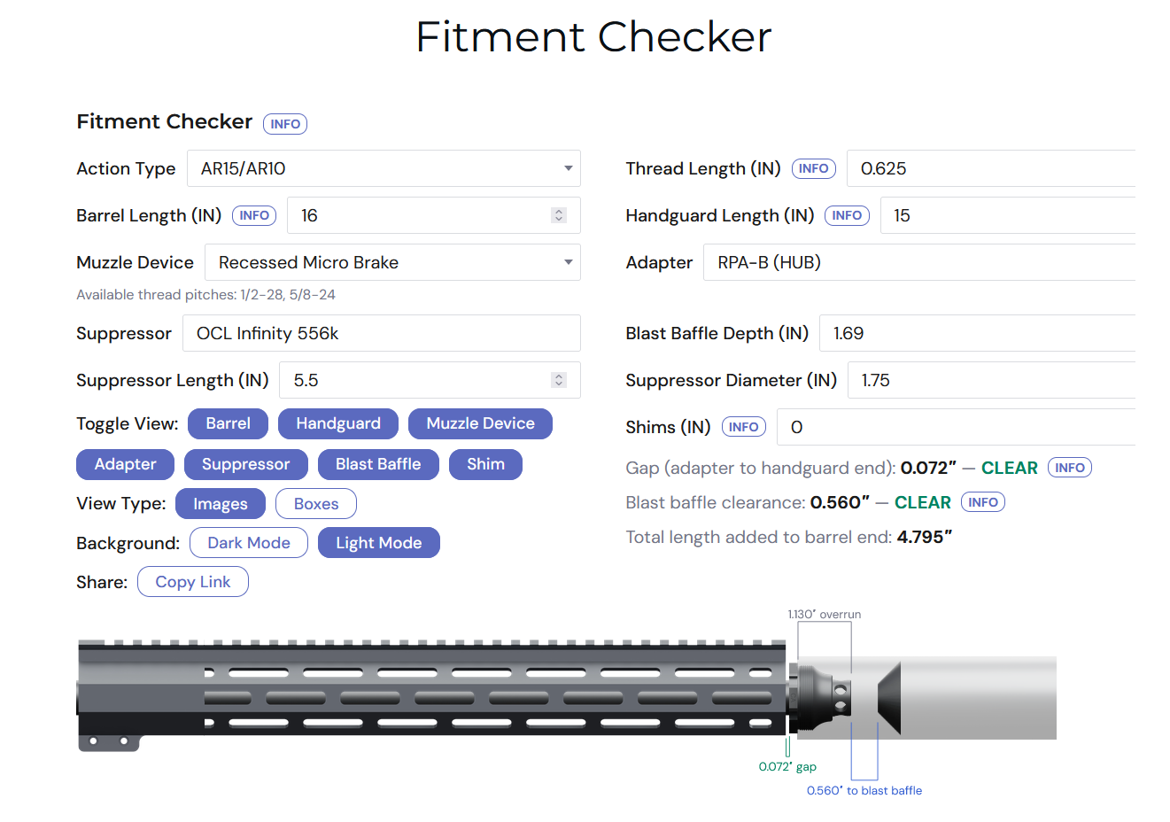Click the "0.560" to blast baffle" diagram label
1170x822 pixels.
click(x=864, y=791)
